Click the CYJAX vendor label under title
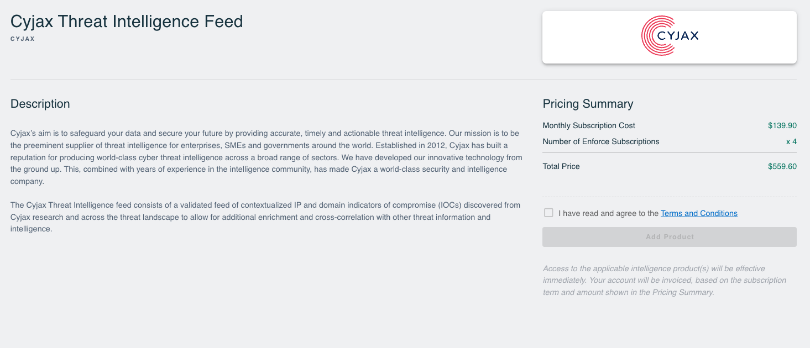The image size is (810, 348). (23, 39)
